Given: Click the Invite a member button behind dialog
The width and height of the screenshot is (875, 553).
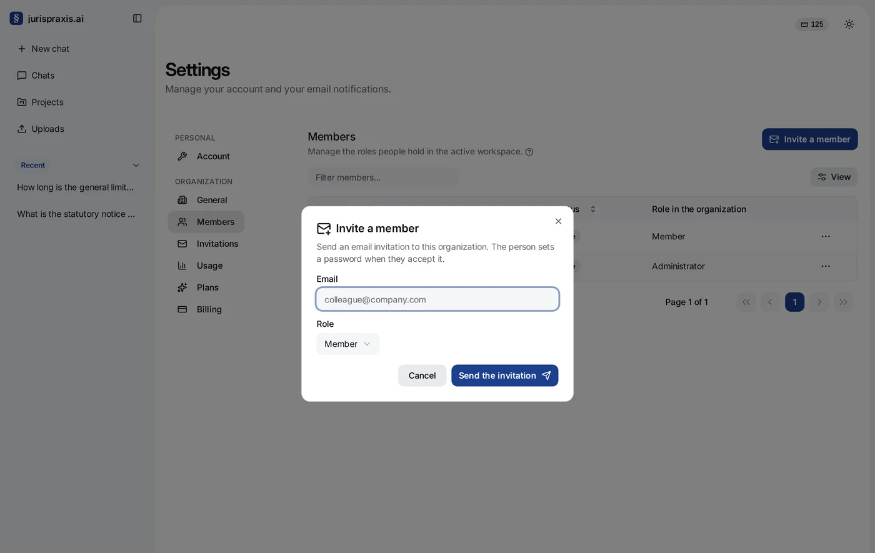Looking at the screenshot, I should [809, 139].
